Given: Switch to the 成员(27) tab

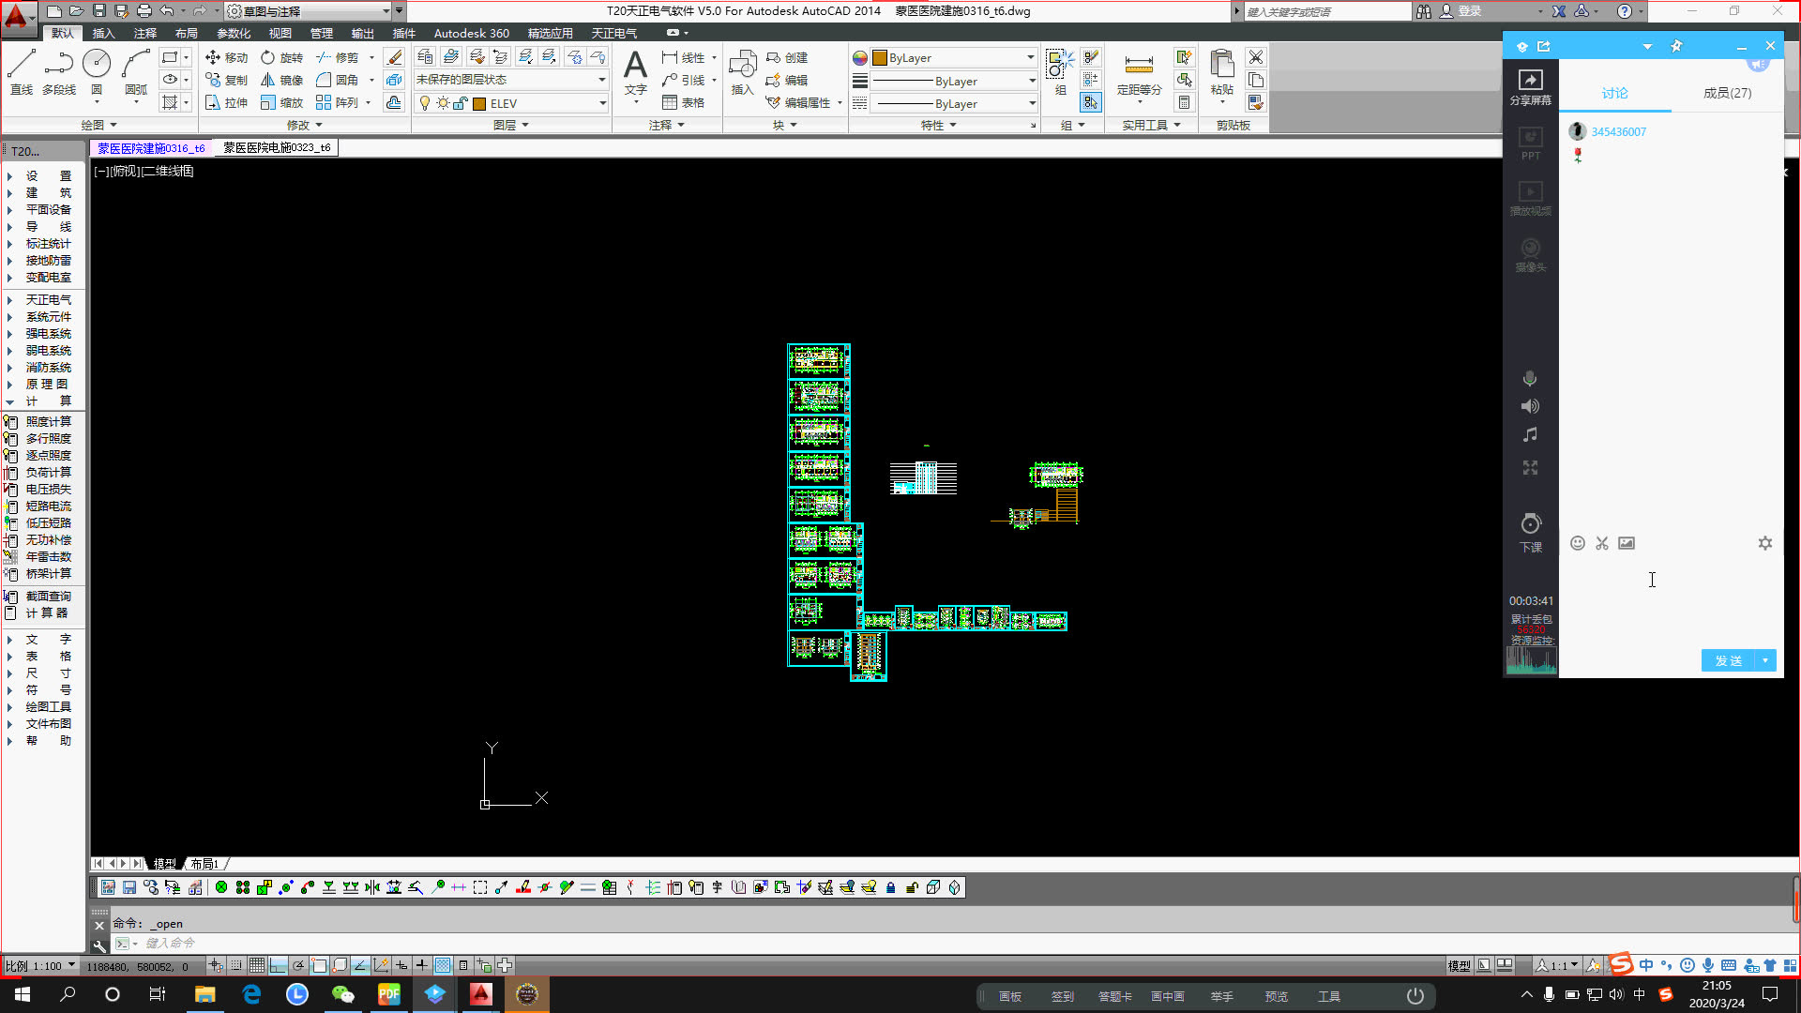Looking at the screenshot, I should coord(1727,93).
